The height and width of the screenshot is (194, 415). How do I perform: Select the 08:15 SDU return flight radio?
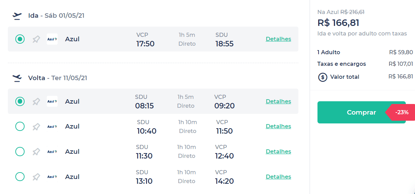[20, 101]
